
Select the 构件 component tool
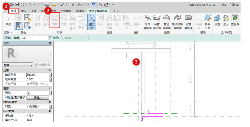tap(100, 20)
